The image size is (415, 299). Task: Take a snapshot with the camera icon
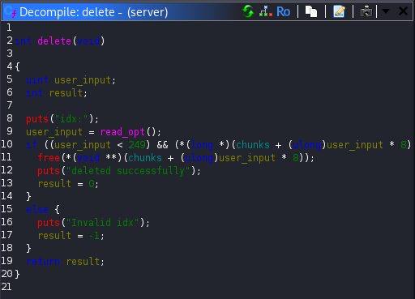click(x=366, y=11)
